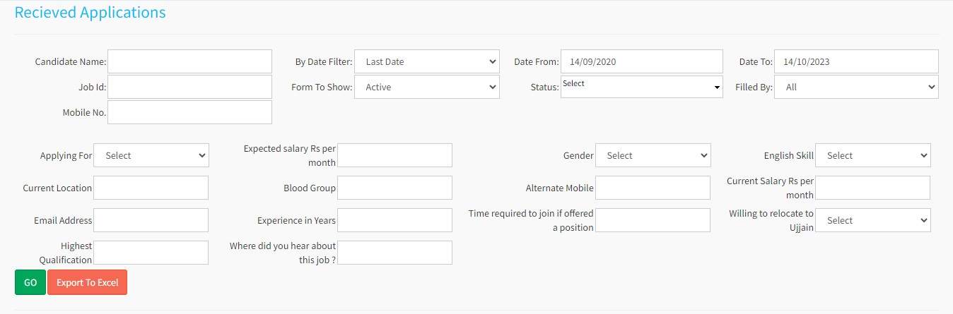Image resolution: width=953 pixels, height=314 pixels.
Task: Open the Filled By dropdown
Action: click(855, 87)
